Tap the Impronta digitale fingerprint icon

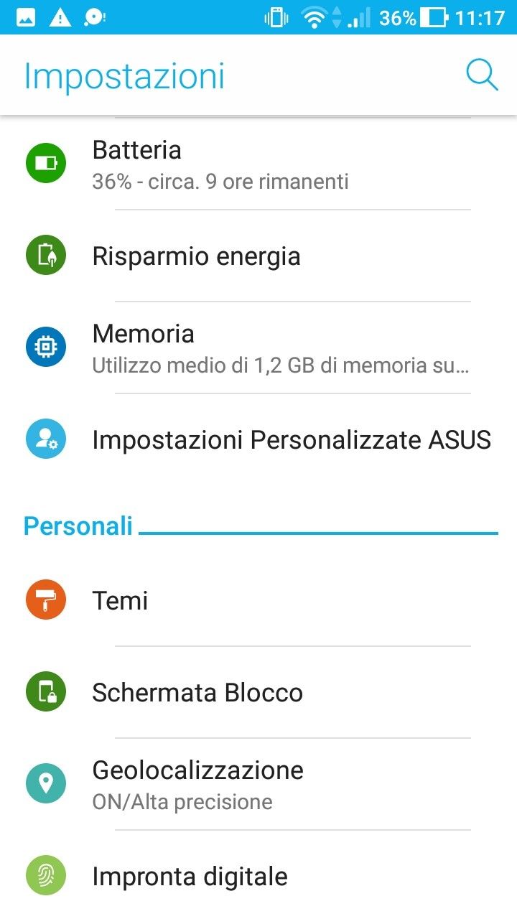pos(46,875)
